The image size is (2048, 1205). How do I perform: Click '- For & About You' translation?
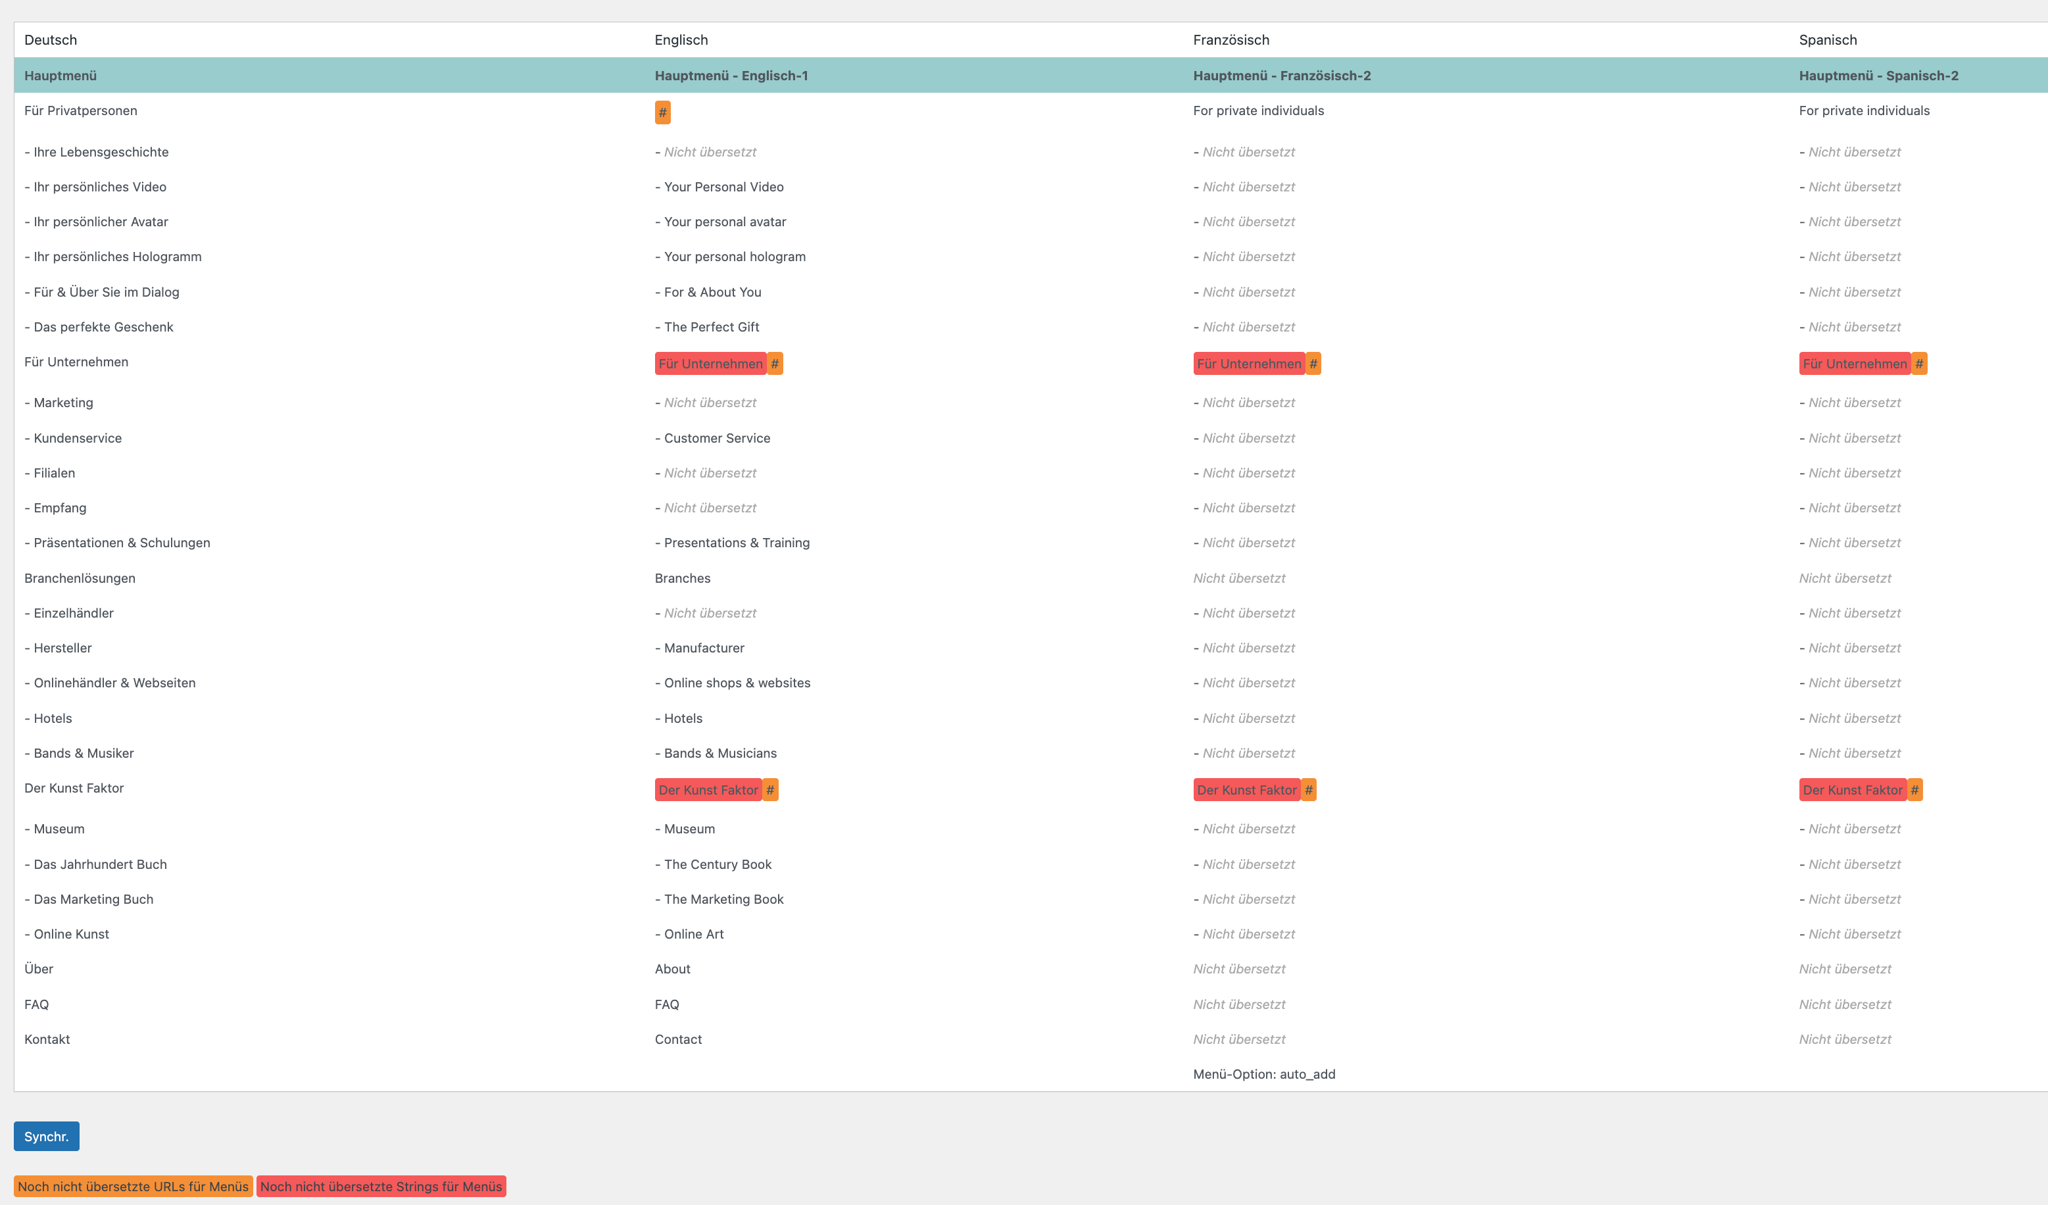click(x=708, y=291)
